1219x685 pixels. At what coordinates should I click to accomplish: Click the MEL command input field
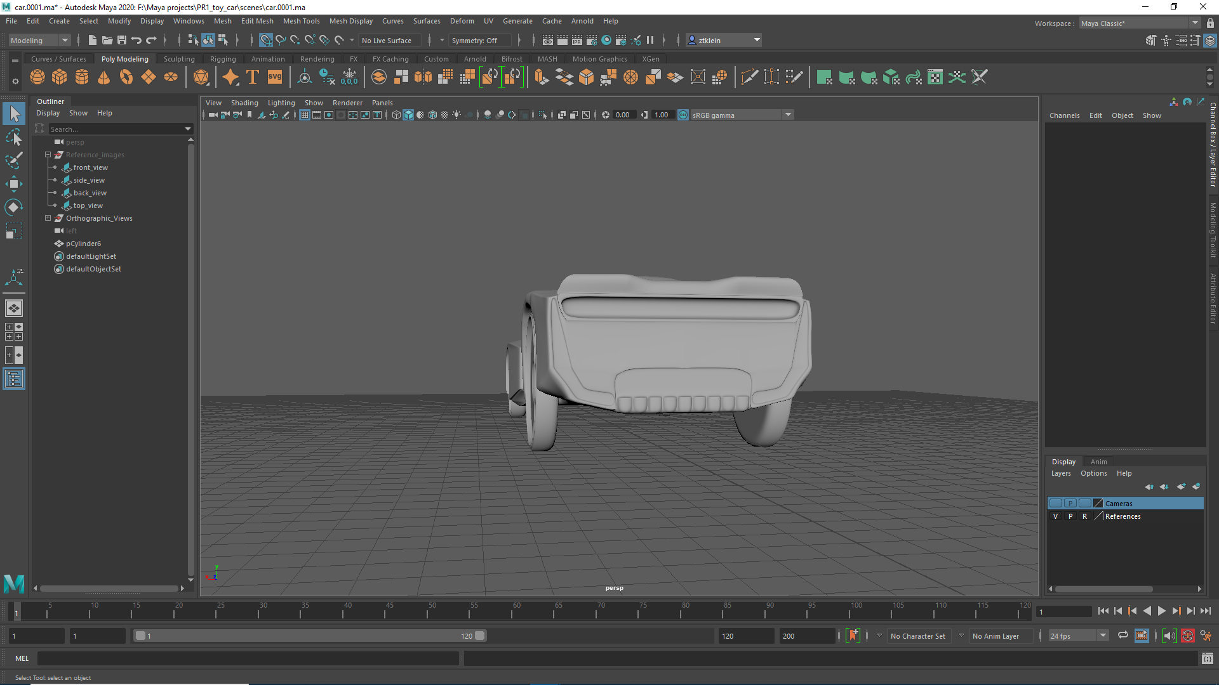(248, 658)
